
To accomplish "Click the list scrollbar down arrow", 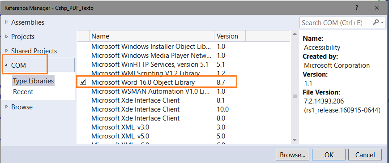I will [x=295, y=140].
